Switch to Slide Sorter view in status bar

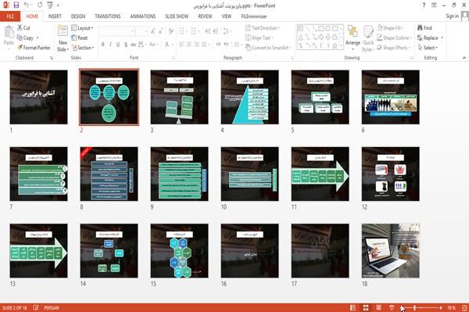[366, 307]
